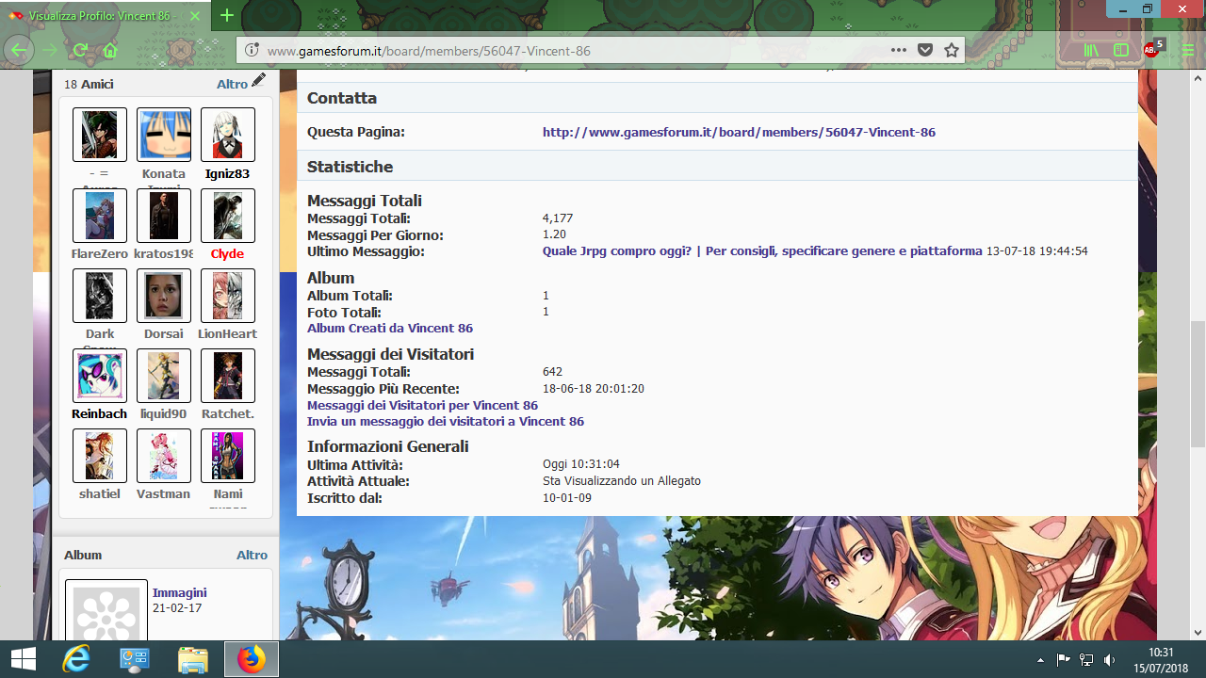Click the Ratchet. avatar thumbnail
Viewport: 1206px width, 678px height.
tap(228, 376)
